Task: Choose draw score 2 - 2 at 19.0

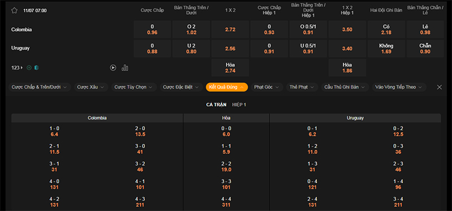Action: coord(227,166)
